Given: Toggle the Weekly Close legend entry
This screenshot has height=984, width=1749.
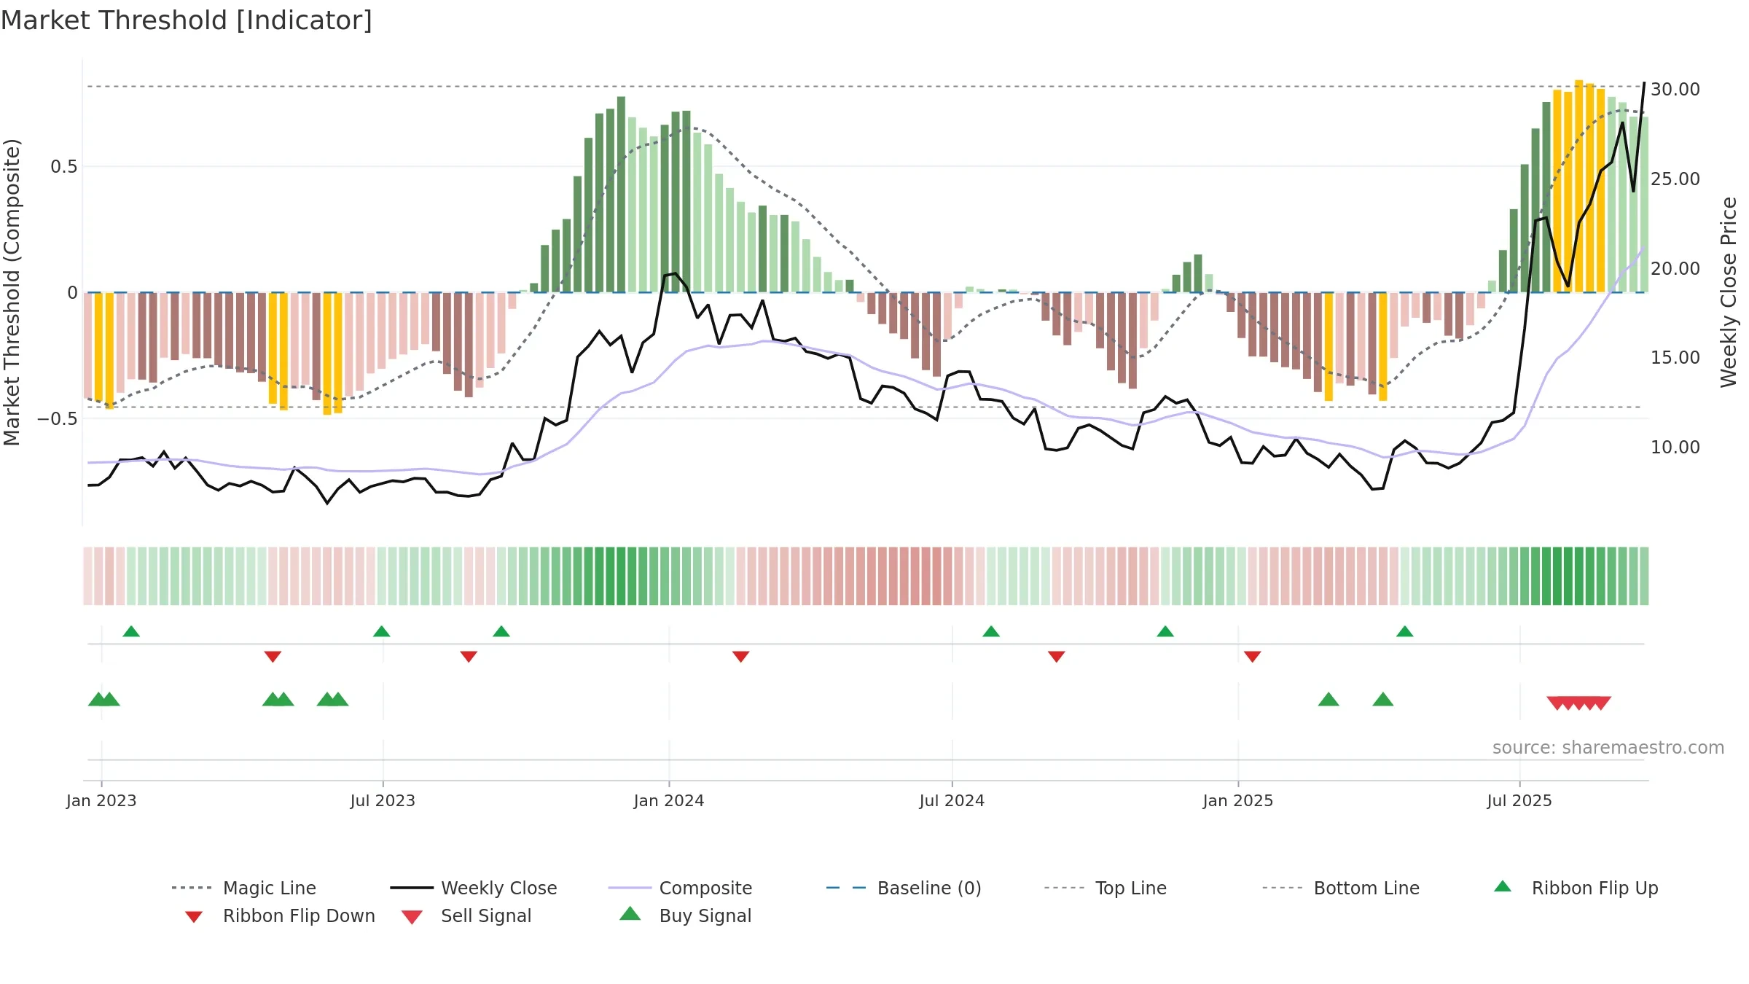Looking at the screenshot, I should pos(473,888).
